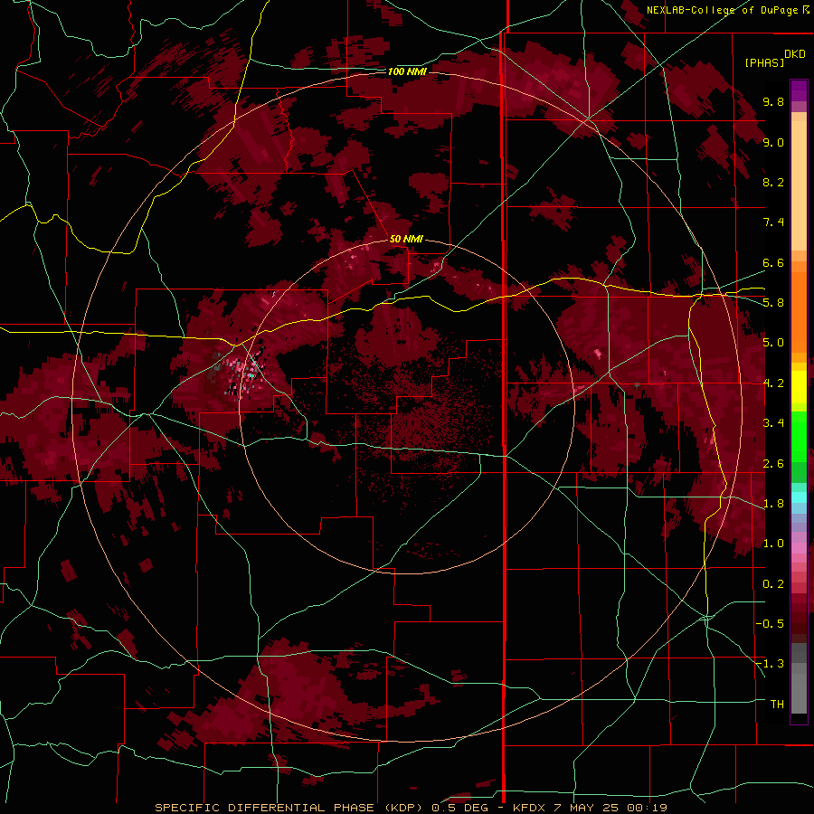Click the DKD label above the color scale

click(x=795, y=54)
